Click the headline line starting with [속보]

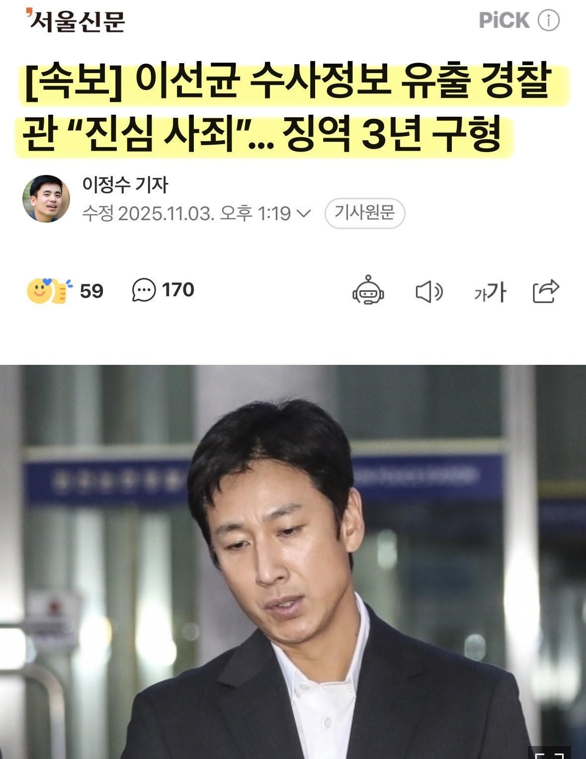point(287,81)
